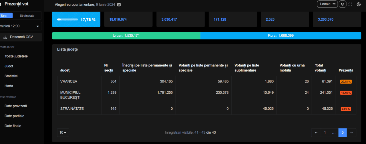The image size is (366, 144).
Task: Click the Prezență vot logo icon
Action: pos(1,4)
